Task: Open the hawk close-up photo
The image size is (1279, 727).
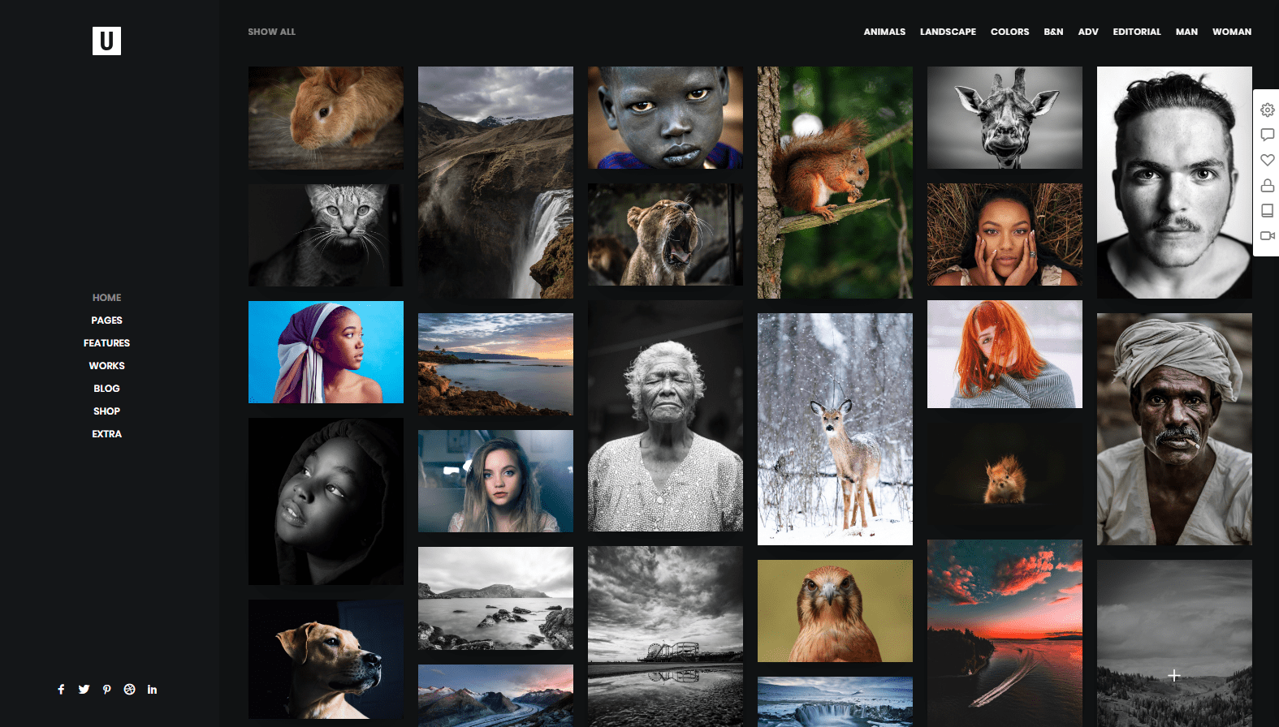Action: tap(835, 611)
